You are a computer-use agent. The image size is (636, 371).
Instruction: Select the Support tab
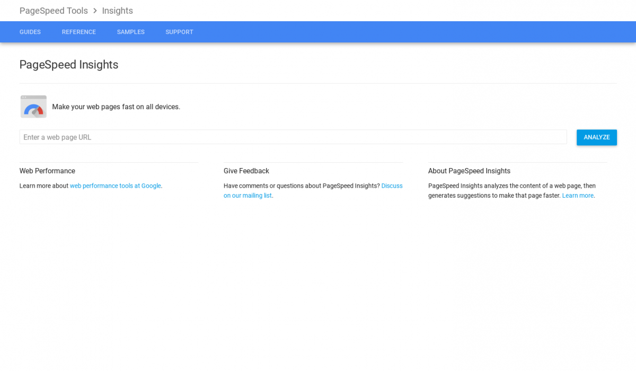tap(179, 32)
